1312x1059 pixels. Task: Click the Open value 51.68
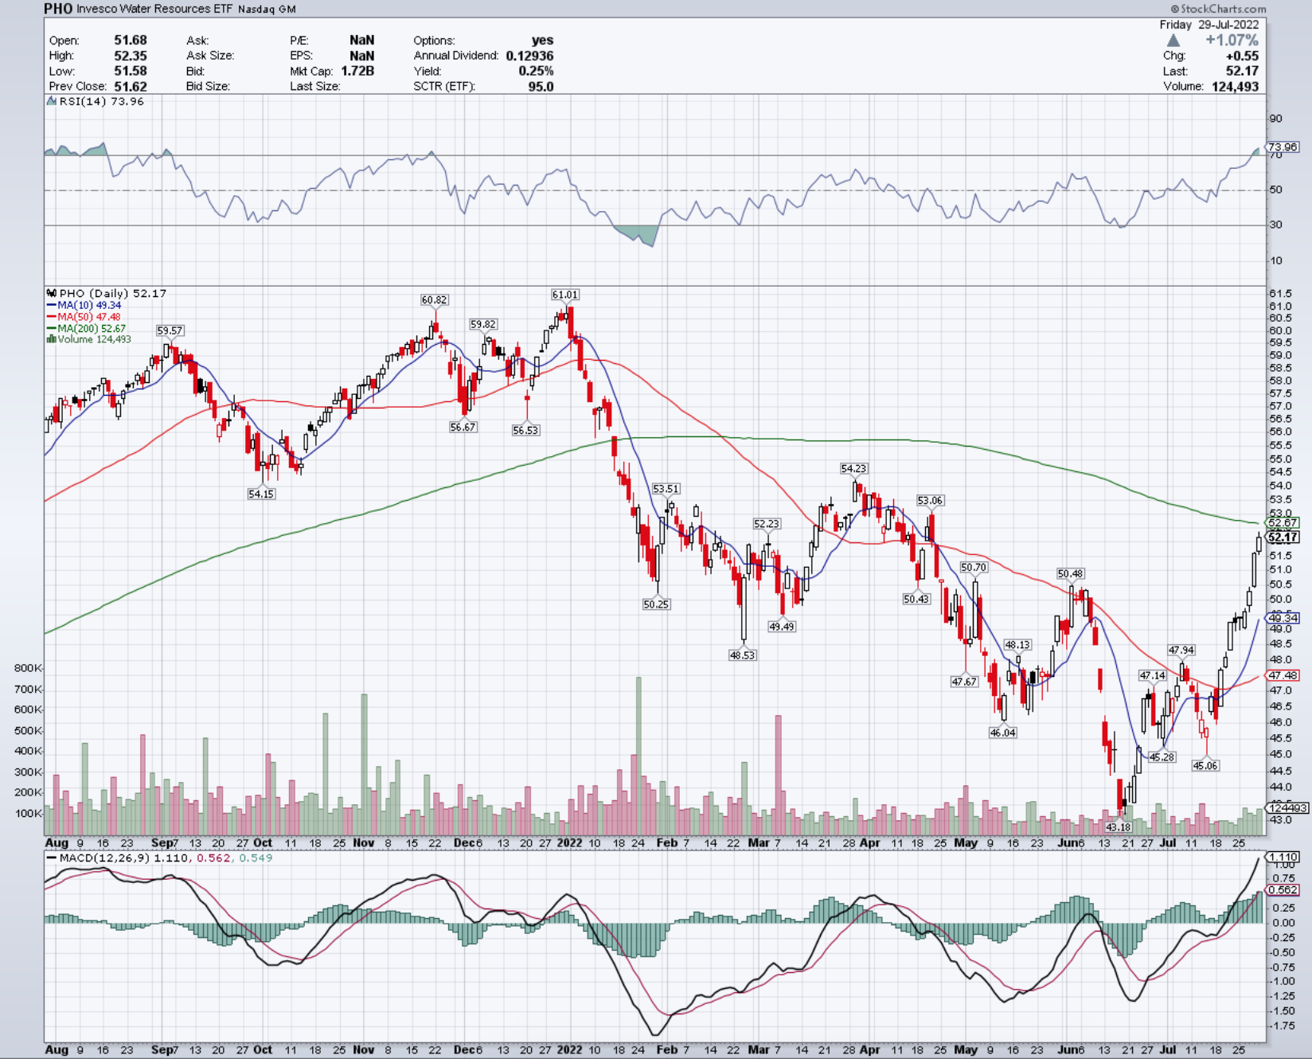(131, 40)
